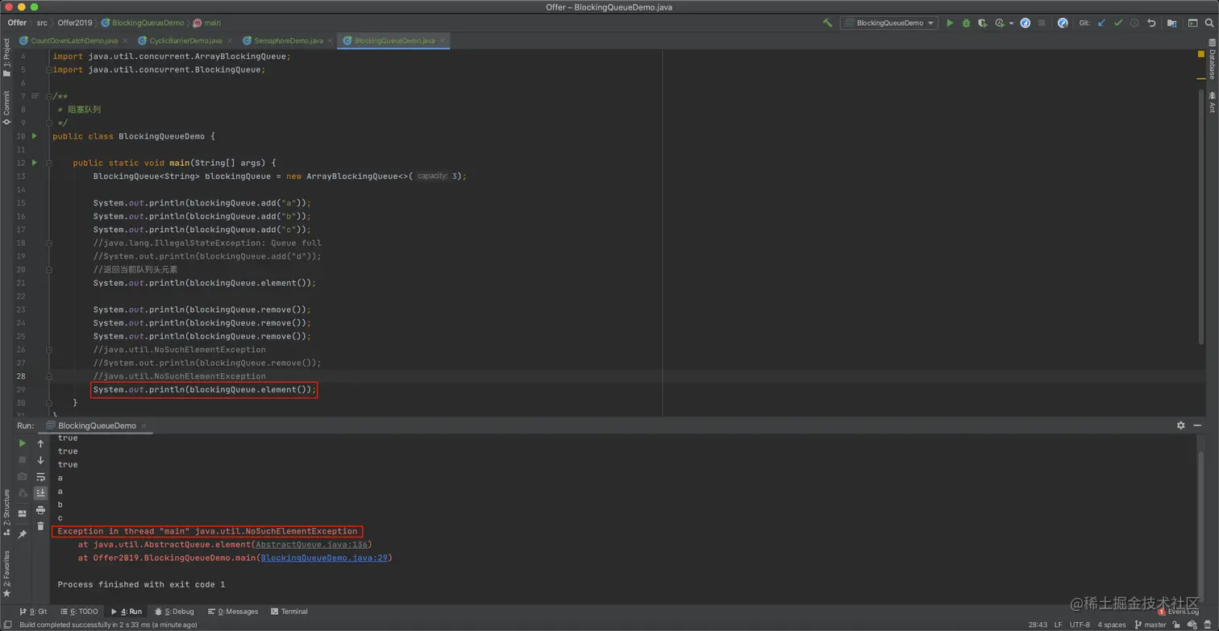The height and width of the screenshot is (631, 1219).
Task: Click the 28:43 caret position indicator
Action: click(1037, 625)
